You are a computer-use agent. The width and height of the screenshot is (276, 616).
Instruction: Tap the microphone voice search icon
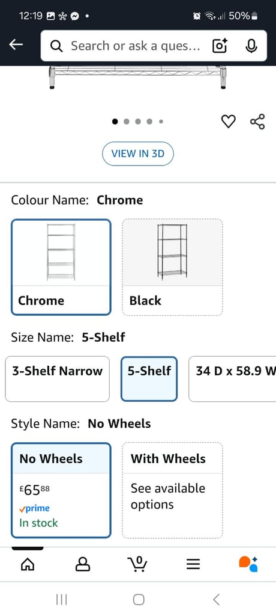point(251,46)
